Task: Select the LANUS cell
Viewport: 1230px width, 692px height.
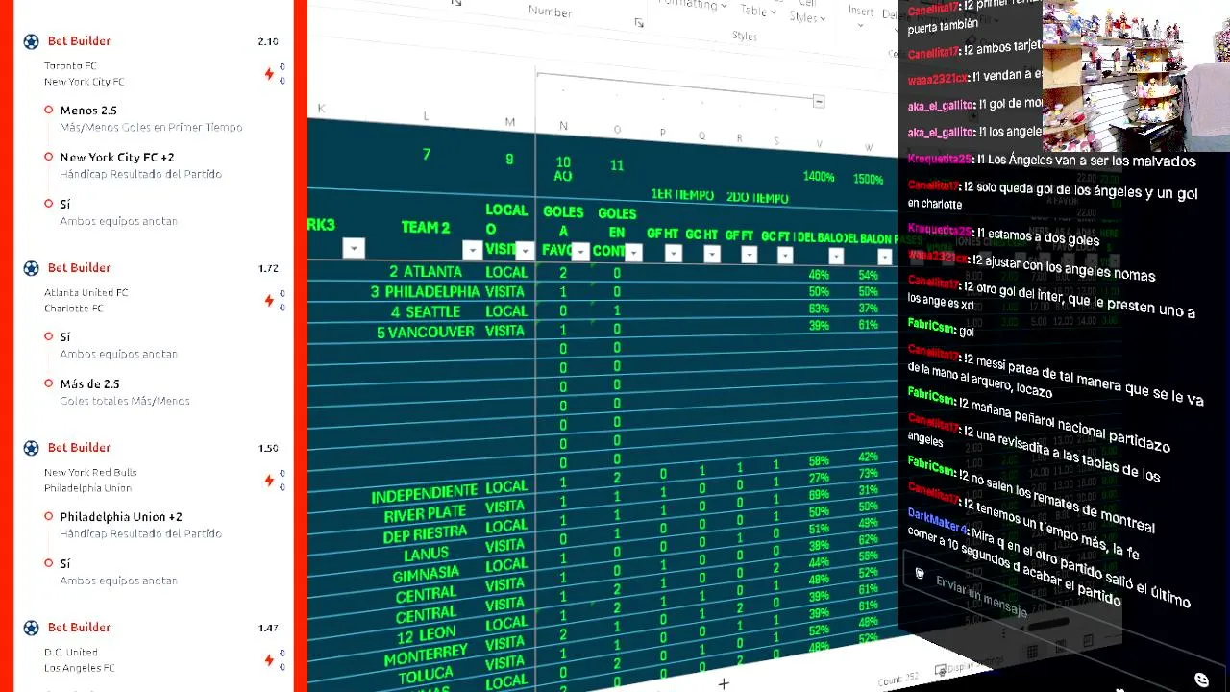Action: pyautogui.click(x=426, y=555)
